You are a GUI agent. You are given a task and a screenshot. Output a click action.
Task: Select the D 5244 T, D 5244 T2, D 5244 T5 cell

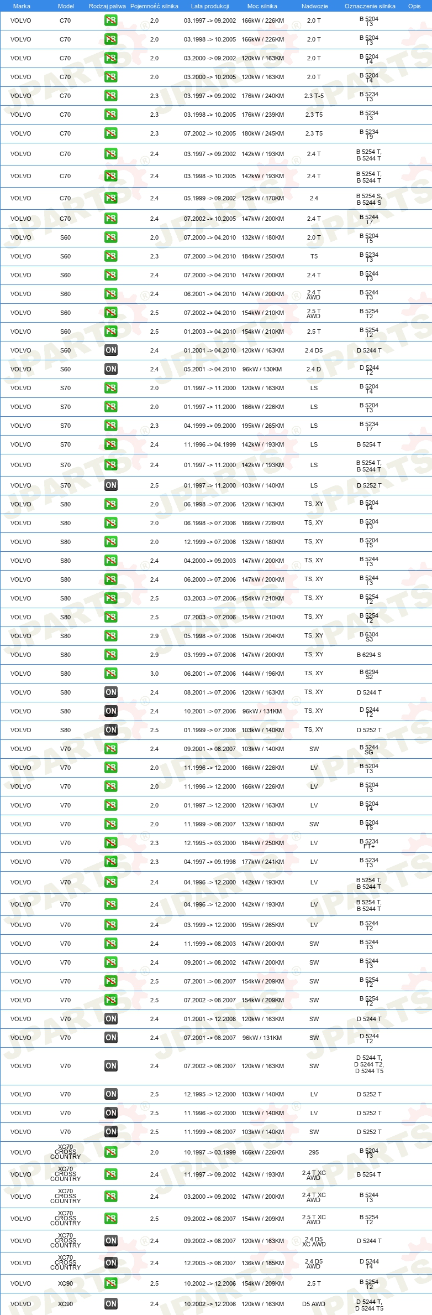pyautogui.click(x=369, y=1064)
